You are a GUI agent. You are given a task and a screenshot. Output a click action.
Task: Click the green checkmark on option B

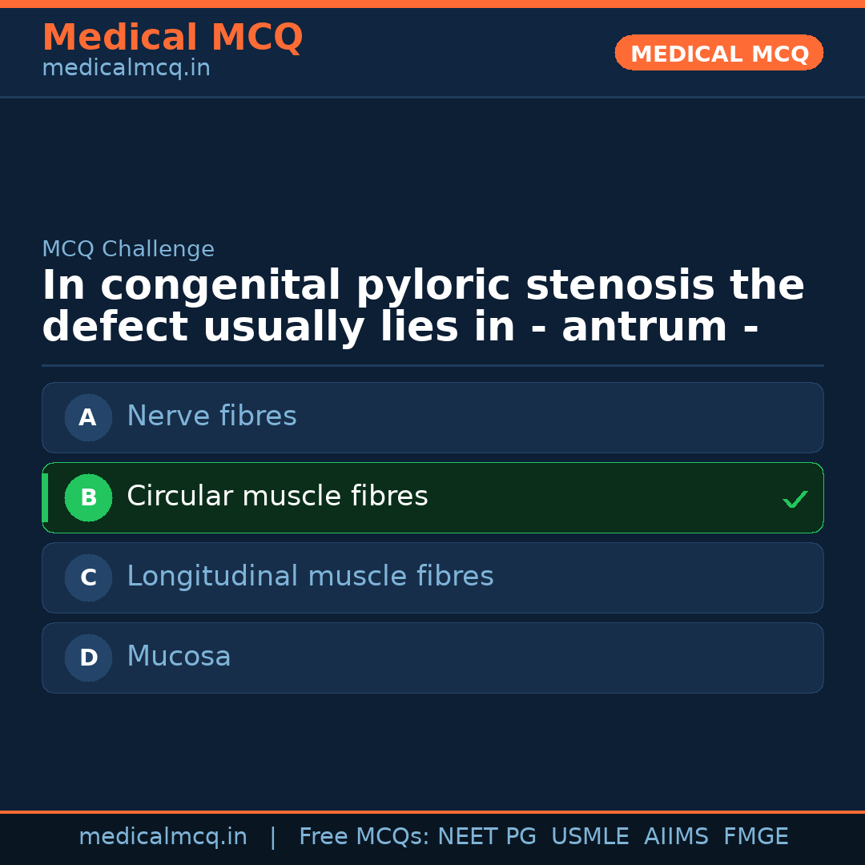pyautogui.click(x=795, y=499)
